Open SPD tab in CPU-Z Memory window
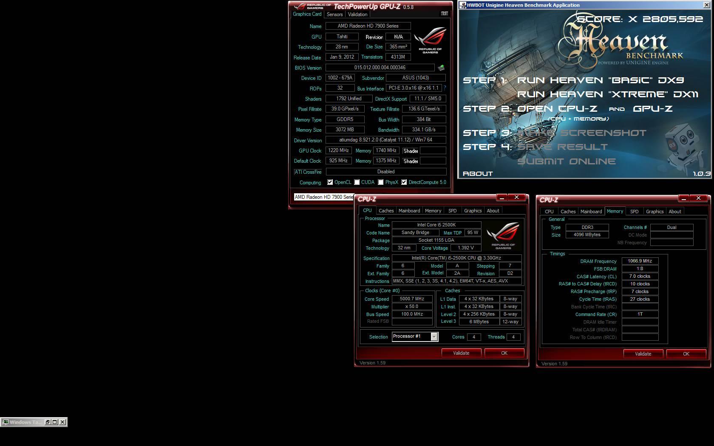Viewport: 714px width, 446px height. point(634,212)
